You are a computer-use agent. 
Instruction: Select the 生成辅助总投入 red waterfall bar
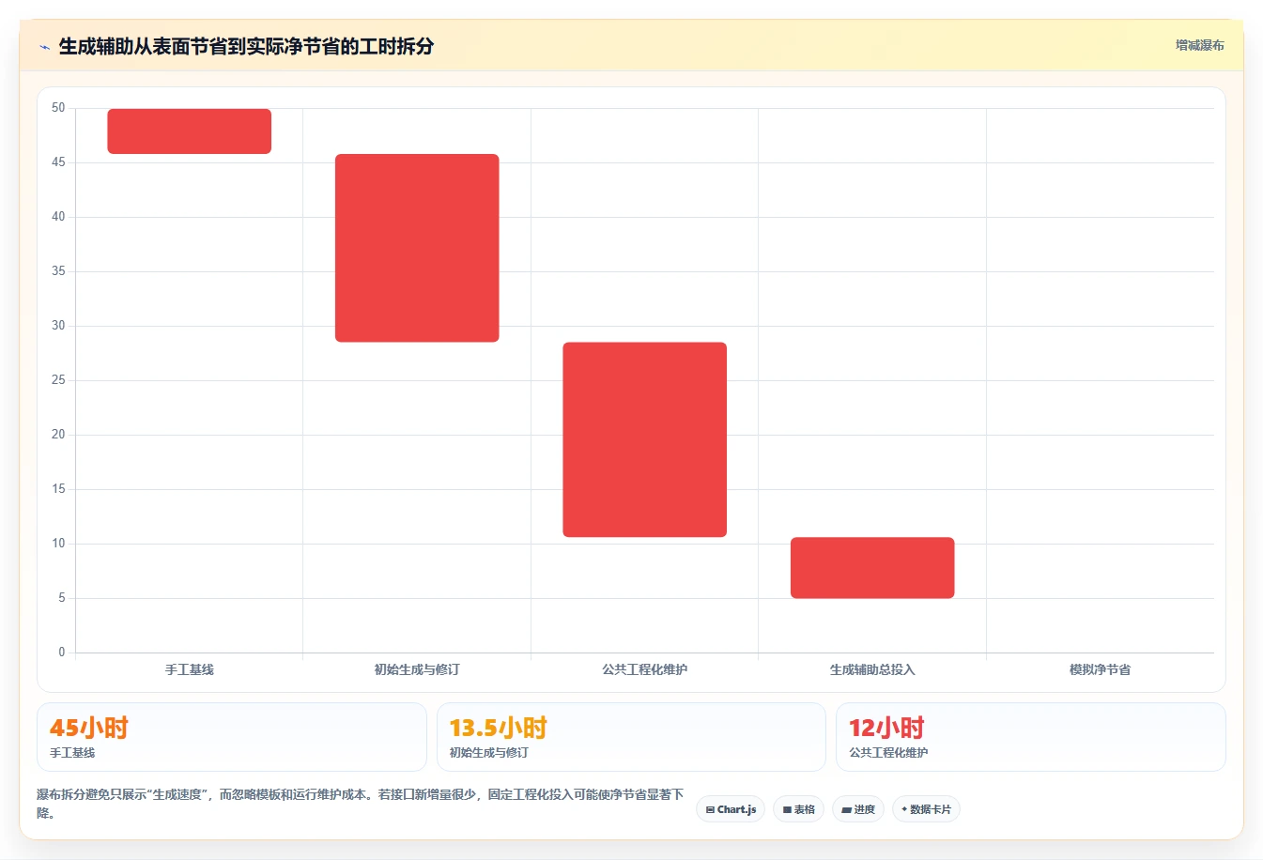pyautogui.click(x=872, y=567)
